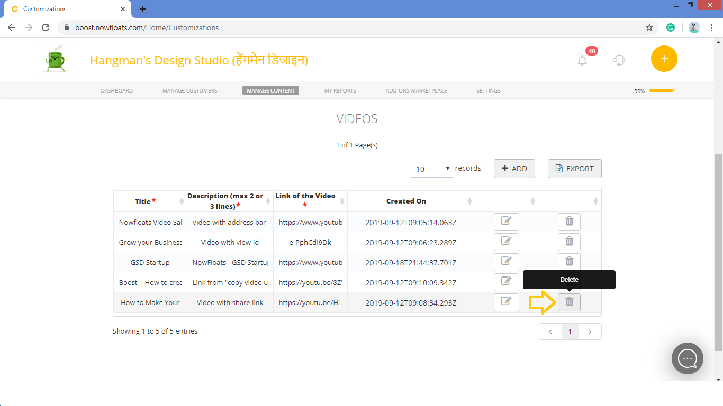Open the chat support widget
Viewport: 723px width, 406px height.
click(687, 358)
